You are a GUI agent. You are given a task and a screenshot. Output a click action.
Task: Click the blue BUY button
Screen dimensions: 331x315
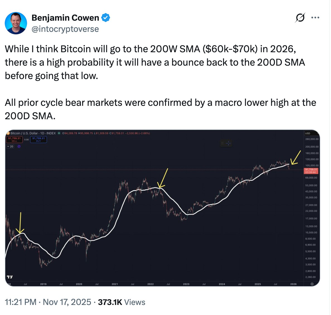click(38, 140)
